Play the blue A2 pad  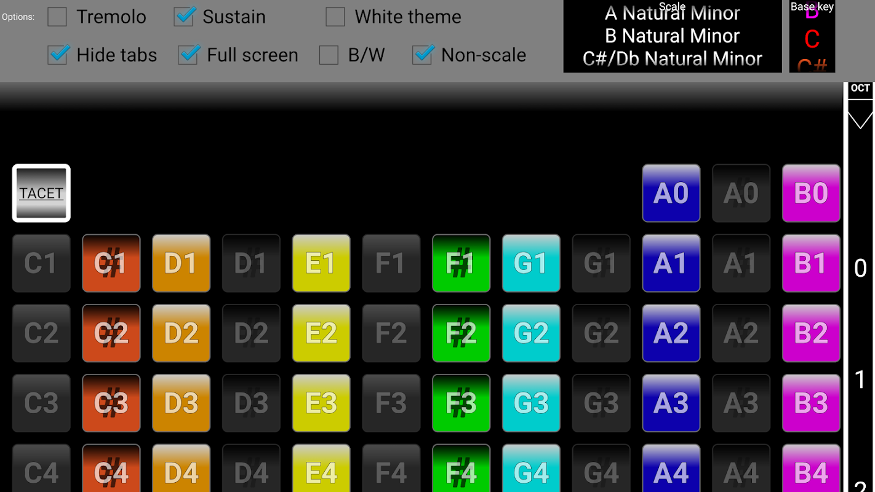pos(671,333)
